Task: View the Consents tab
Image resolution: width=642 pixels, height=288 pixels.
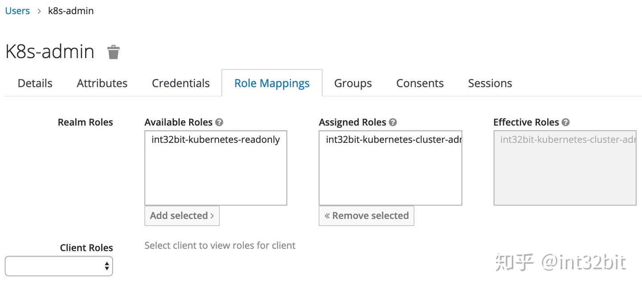Action: pyautogui.click(x=420, y=83)
